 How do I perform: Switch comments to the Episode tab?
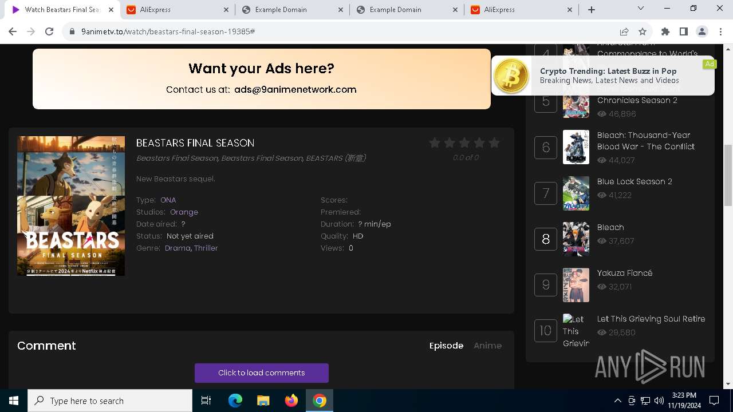click(x=446, y=346)
